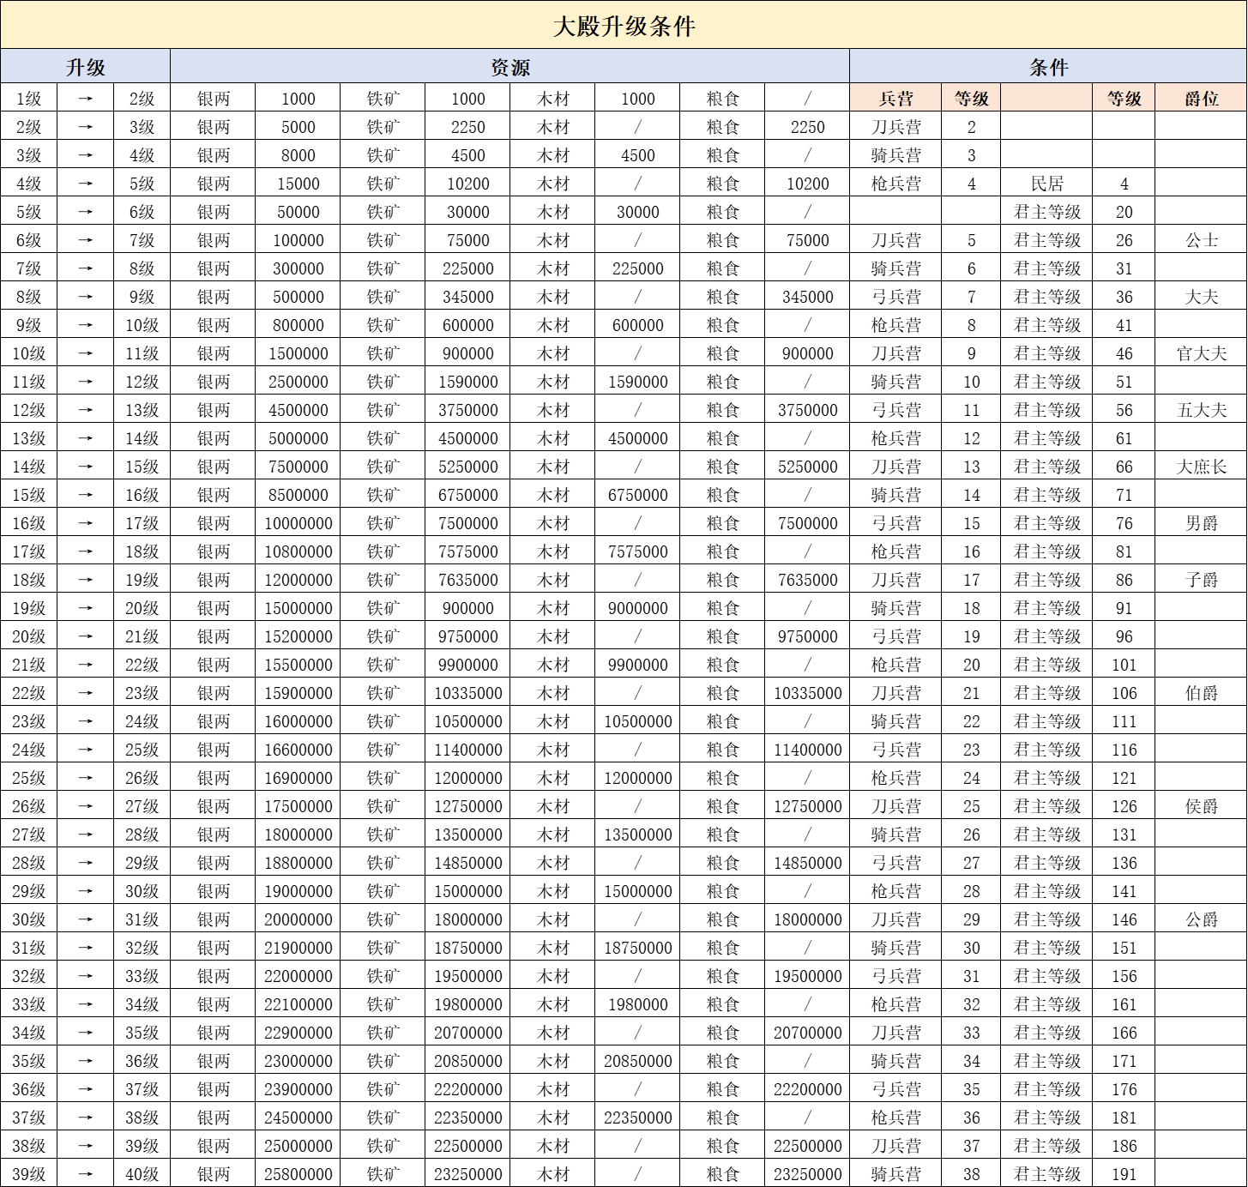This screenshot has width=1248, height=1187.
Task: Click the 40级 cell in the last row
Action: point(142,1174)
